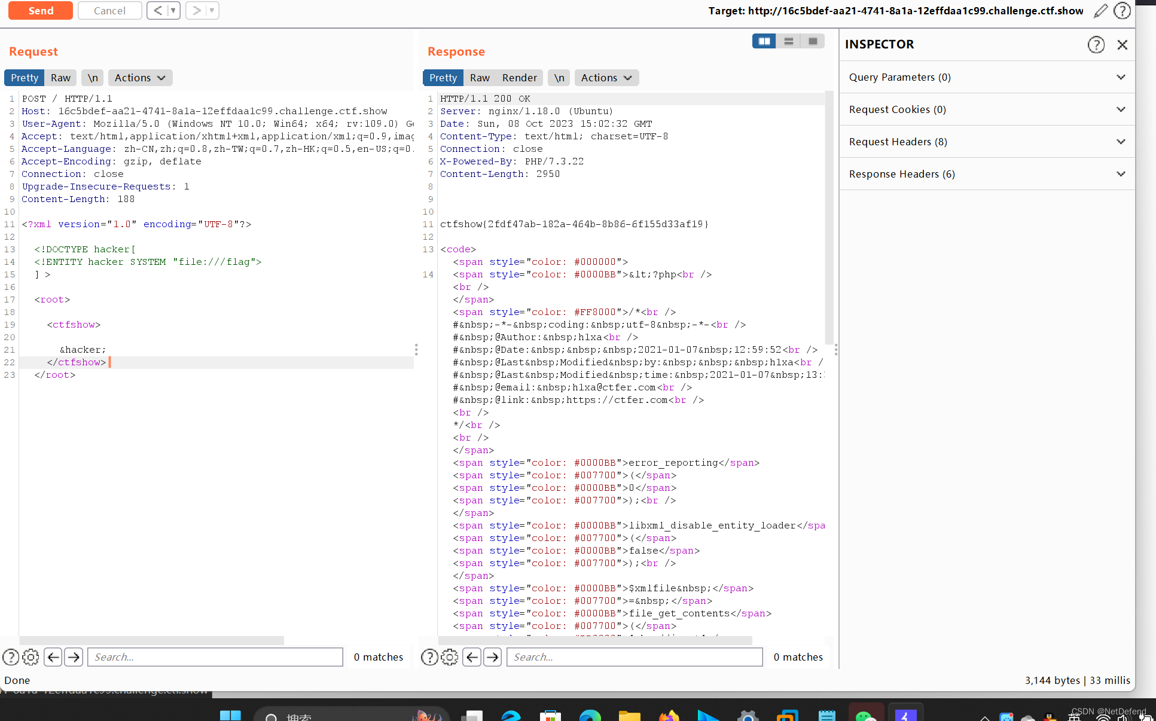Go to previous match in Request search

pyautogui.click(x=53, y=657)
